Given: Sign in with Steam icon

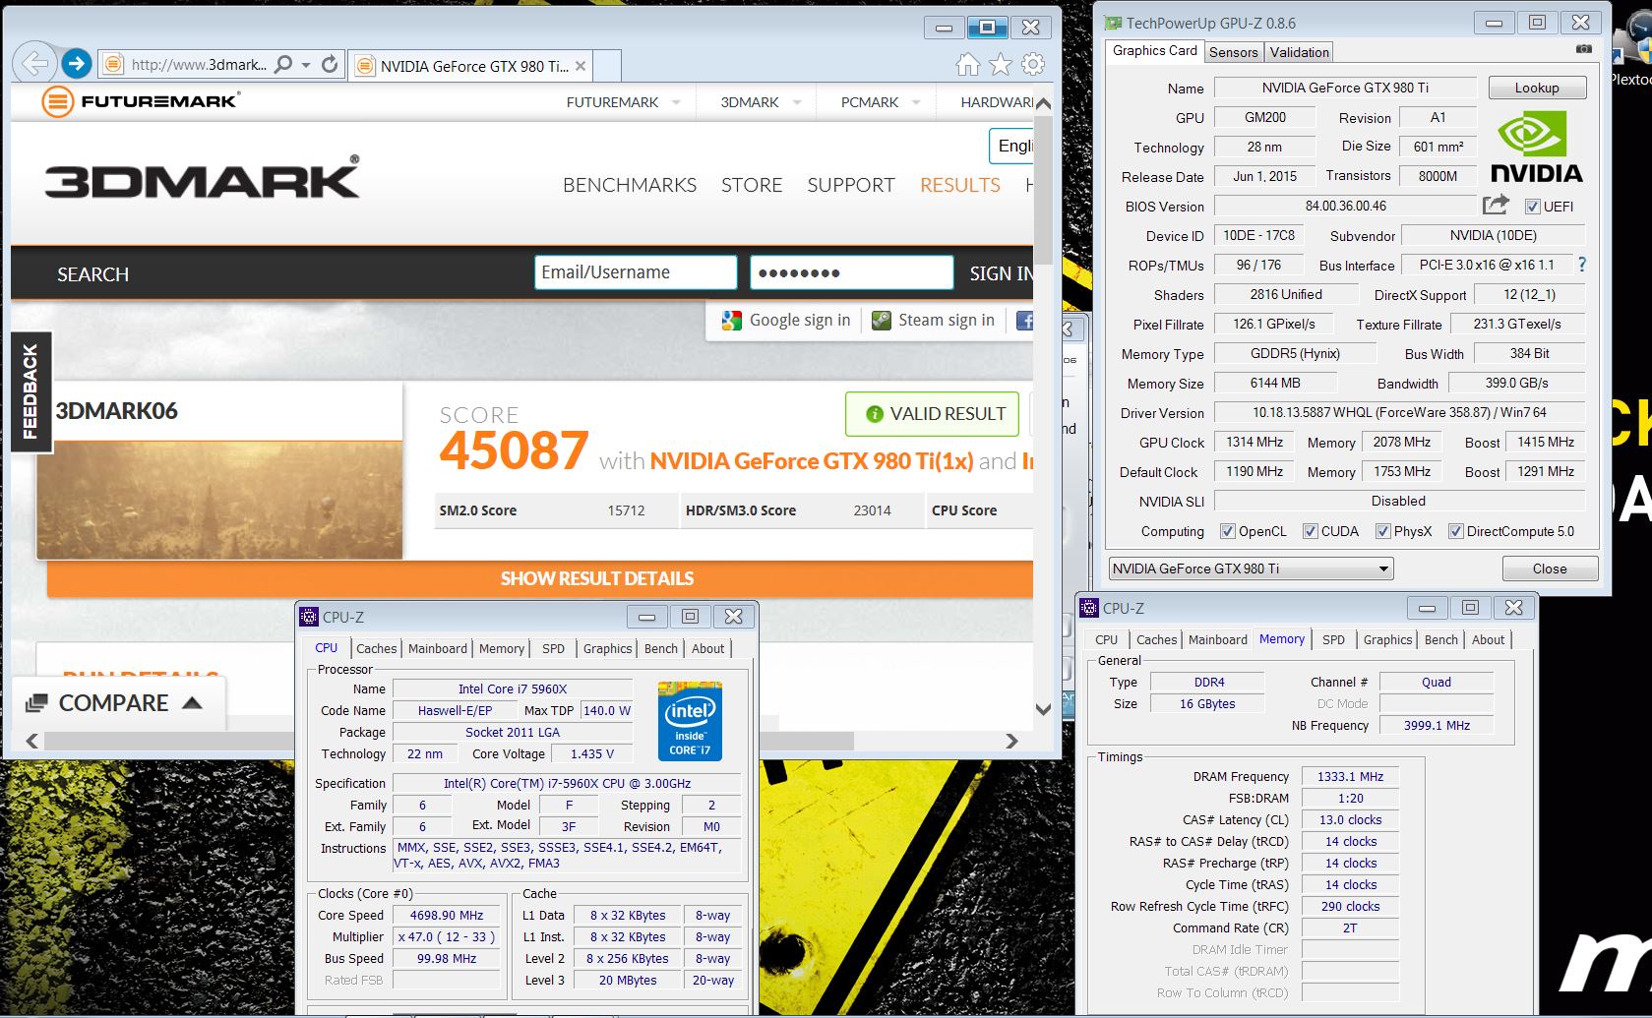Looking at the screenshot, I should coord(882,321).
